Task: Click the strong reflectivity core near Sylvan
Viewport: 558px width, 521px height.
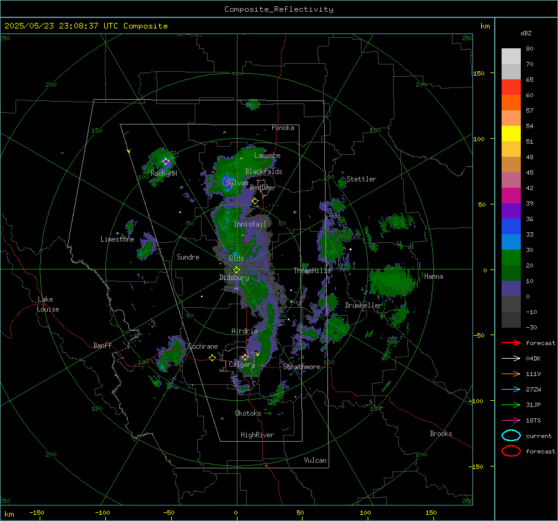Action: coord(228,182)
